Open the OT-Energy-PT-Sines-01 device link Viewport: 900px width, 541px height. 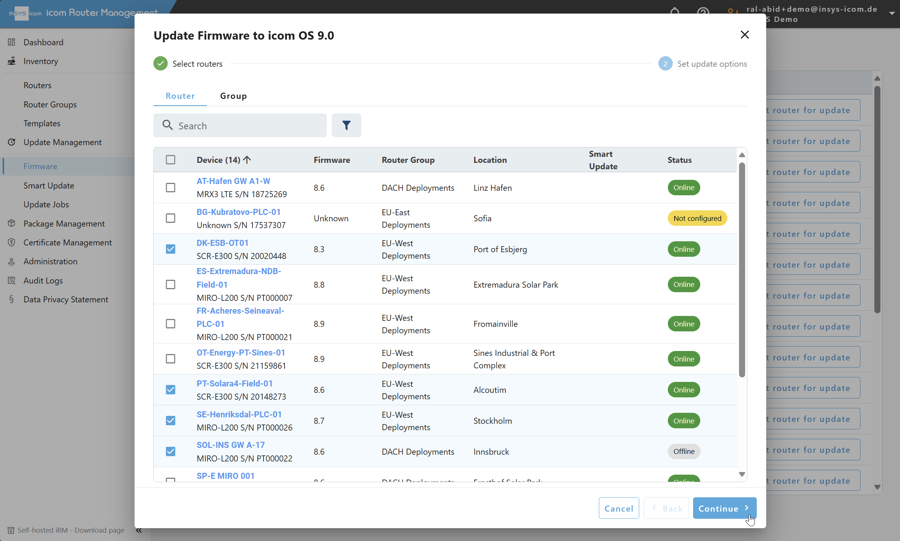(241, 352)
